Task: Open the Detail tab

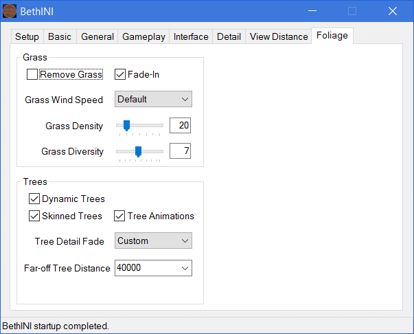Action: point(229,37)
